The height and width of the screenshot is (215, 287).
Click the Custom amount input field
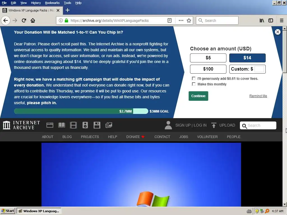coord(259,69)
